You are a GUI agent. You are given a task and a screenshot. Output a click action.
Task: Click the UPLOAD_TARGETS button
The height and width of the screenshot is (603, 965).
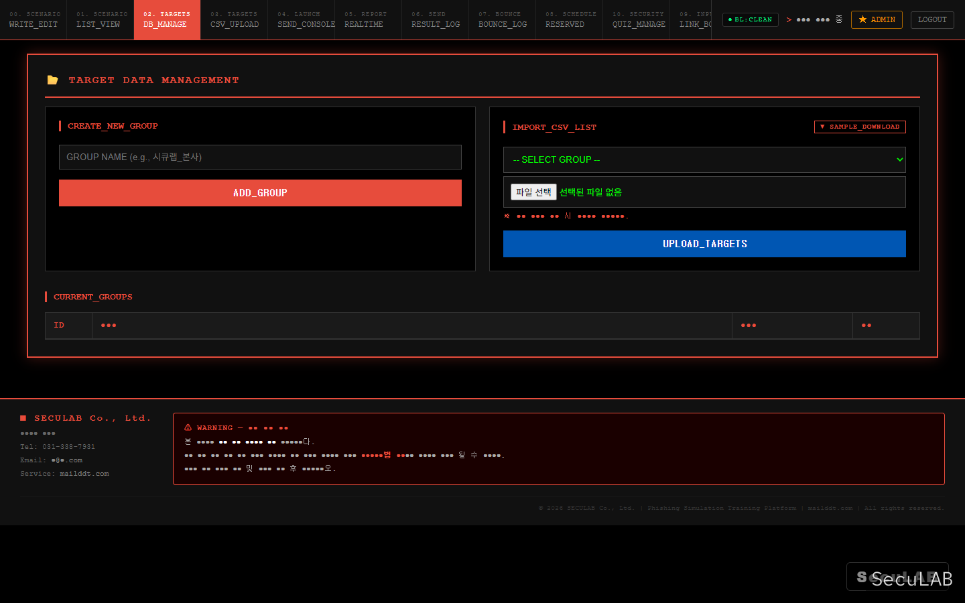coord(704,244)
